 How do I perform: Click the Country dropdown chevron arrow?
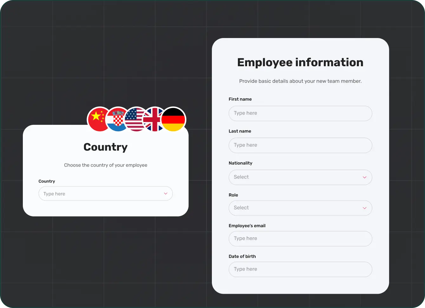click(x=166, y=194)
